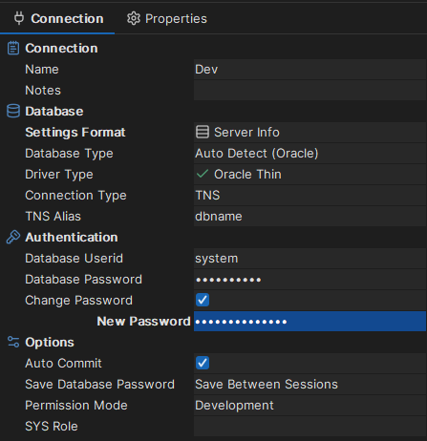
Task: Select the Connection Type label
Action: coord(75,196)
